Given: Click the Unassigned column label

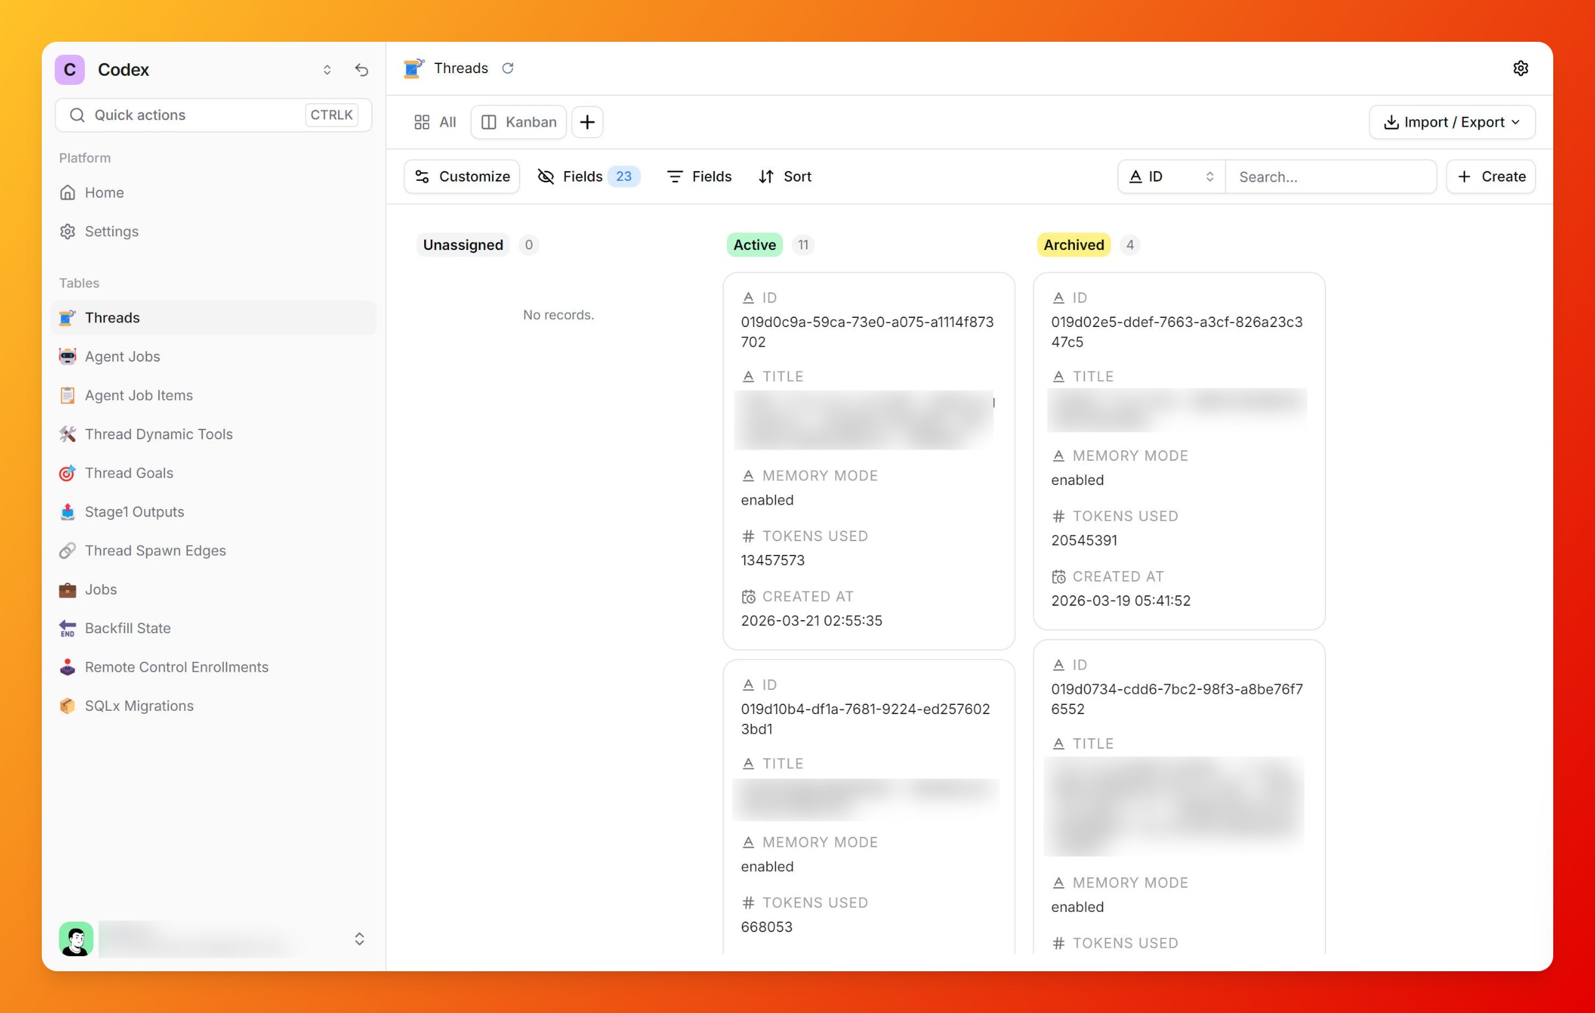Looking at the screenshot, I should click(463, 245).
